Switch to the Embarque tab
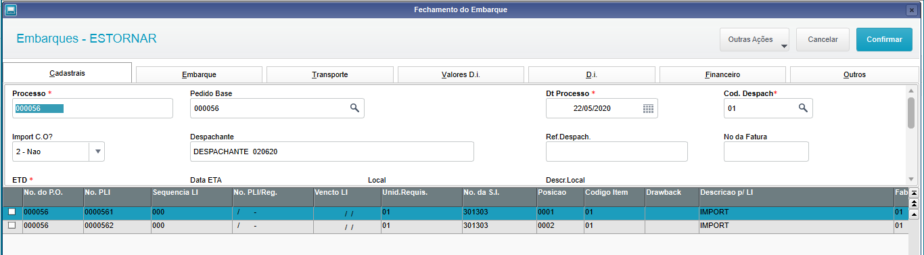The width and height of the screenshot is (924, 255). point(199,74)
